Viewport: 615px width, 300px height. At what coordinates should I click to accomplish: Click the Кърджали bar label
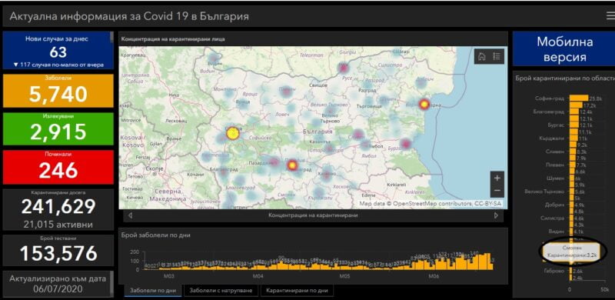click(553, 138)
